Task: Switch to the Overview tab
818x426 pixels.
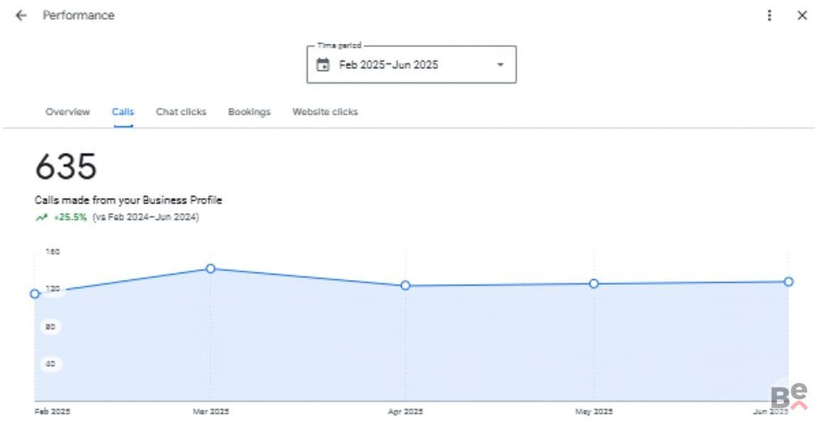Action: [x=68, y=111]
